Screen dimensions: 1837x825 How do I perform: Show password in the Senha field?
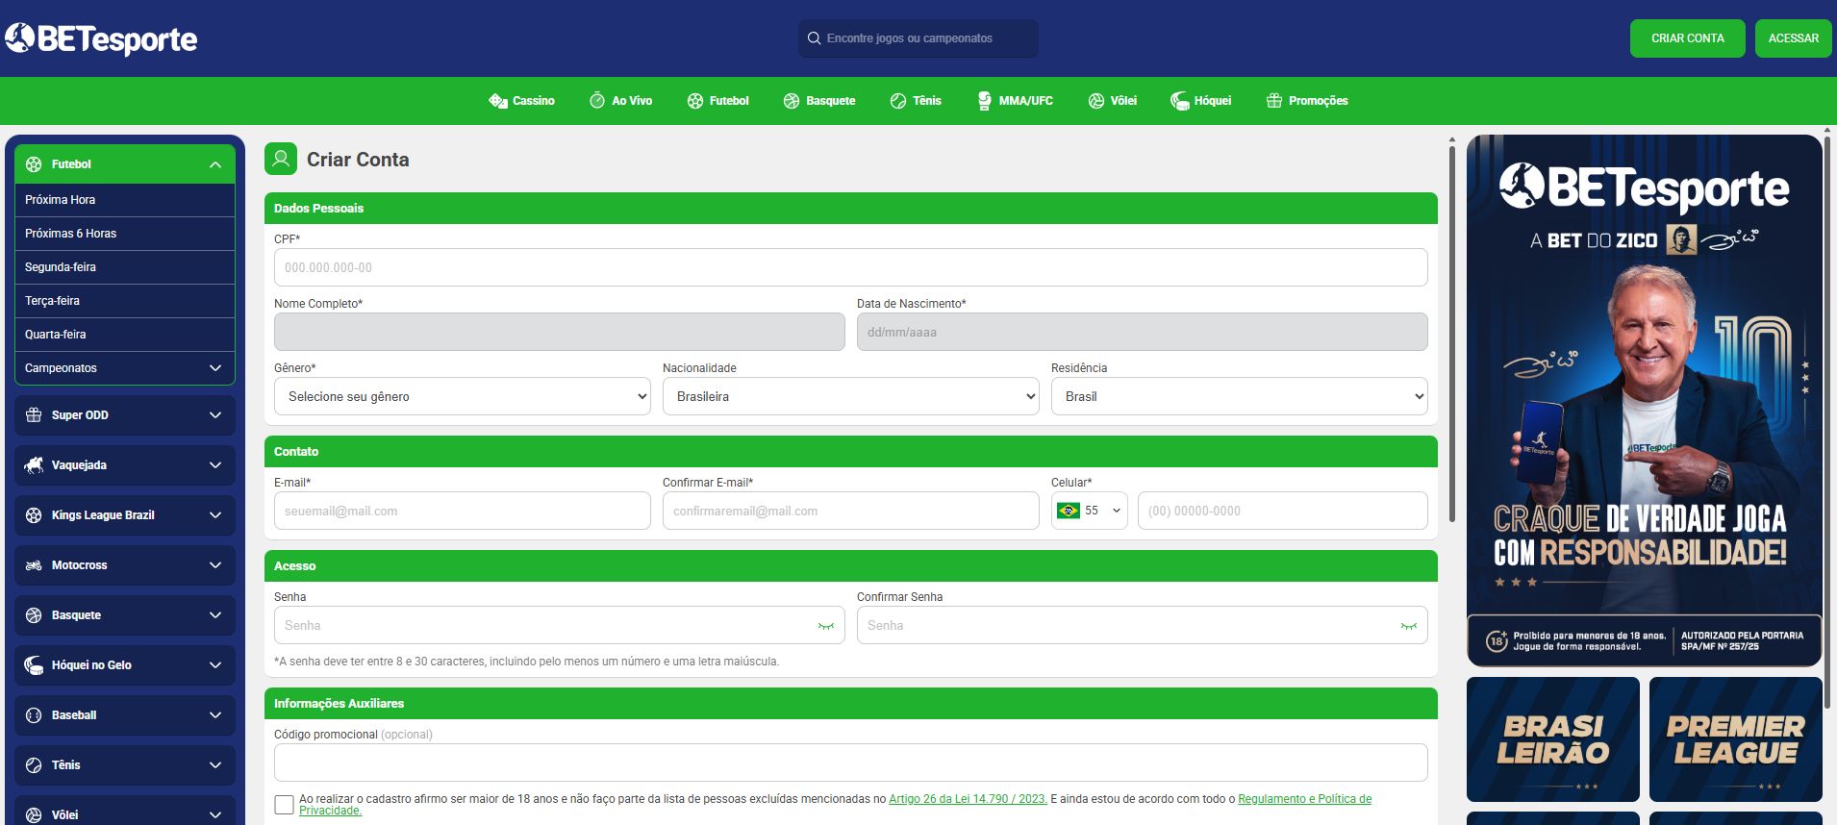(x=825, y=626)
